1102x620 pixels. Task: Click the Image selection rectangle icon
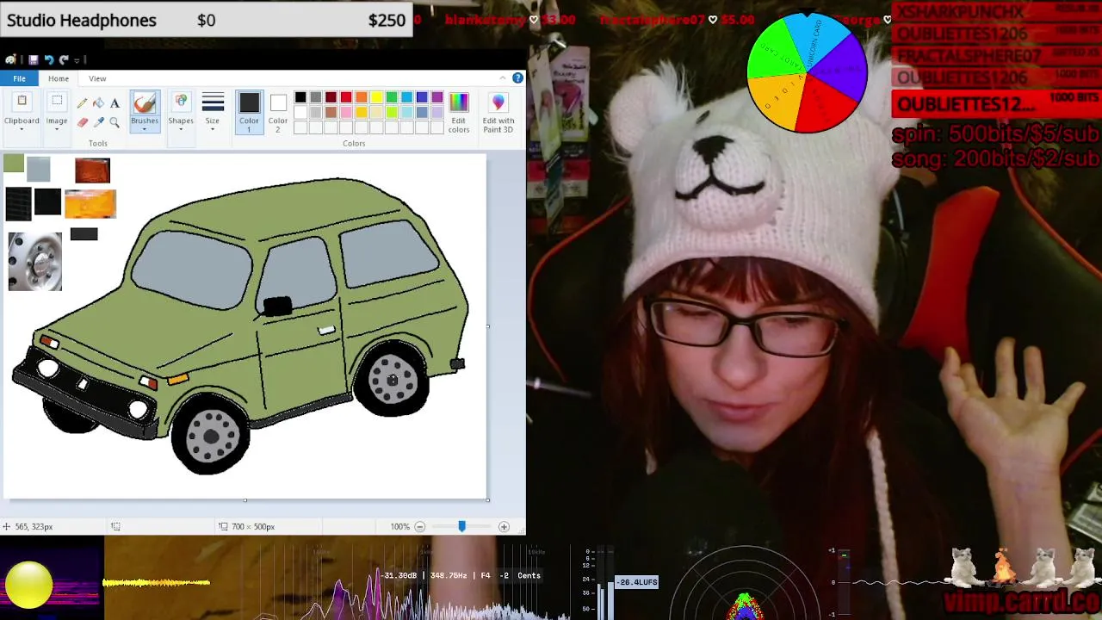coord(57,102)
